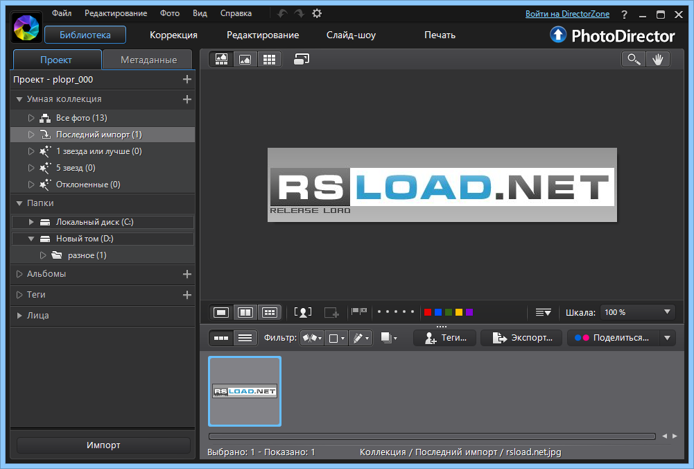Click the PhotoDirector upgrade arrow icon
The image size is (694, 469).
click(558, 35)
